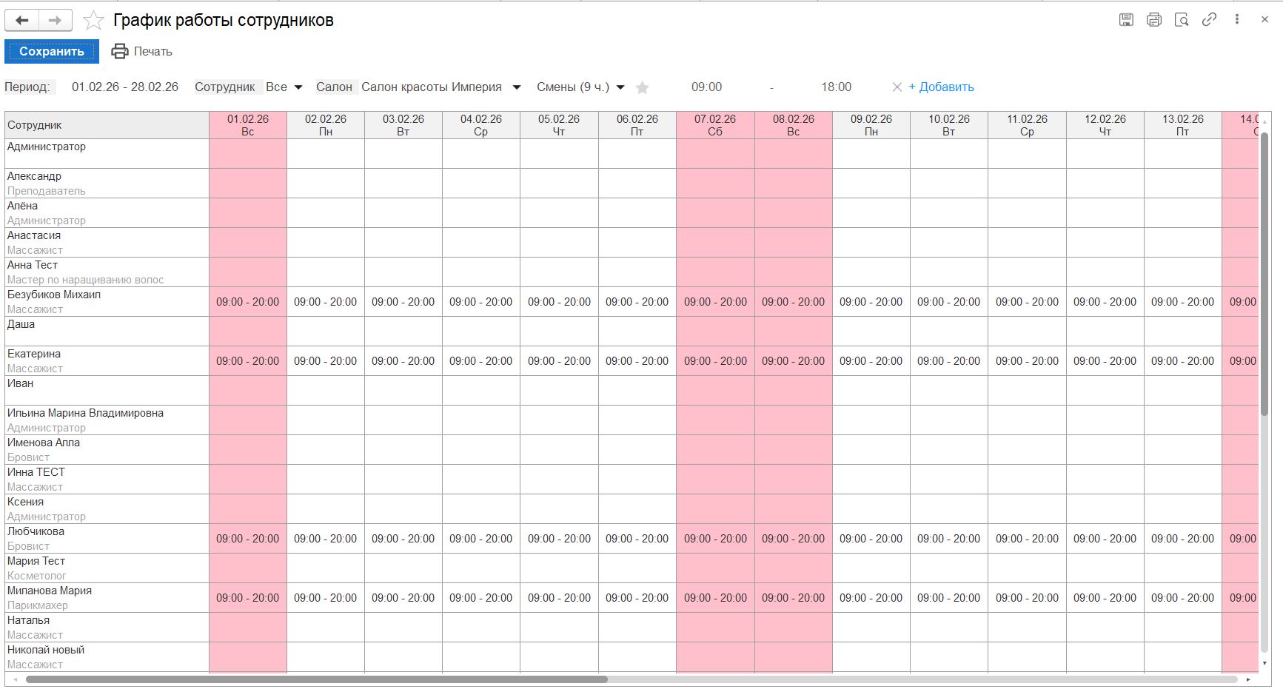Image resolution: width=1283 pixels, height=689 pixels.
Task: Click the top-right printer icon
Action: click(1153, 20)
